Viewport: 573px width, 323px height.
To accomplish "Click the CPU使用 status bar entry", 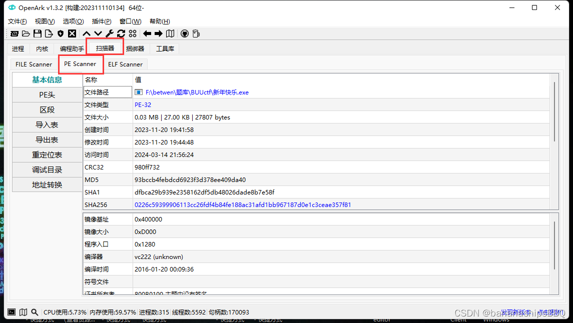I will click(x=65, y=312).
